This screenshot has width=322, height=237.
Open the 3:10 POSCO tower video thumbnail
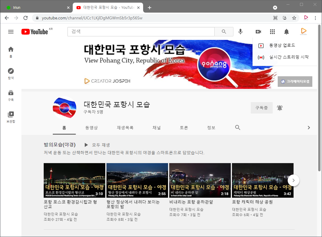[74, 180]
